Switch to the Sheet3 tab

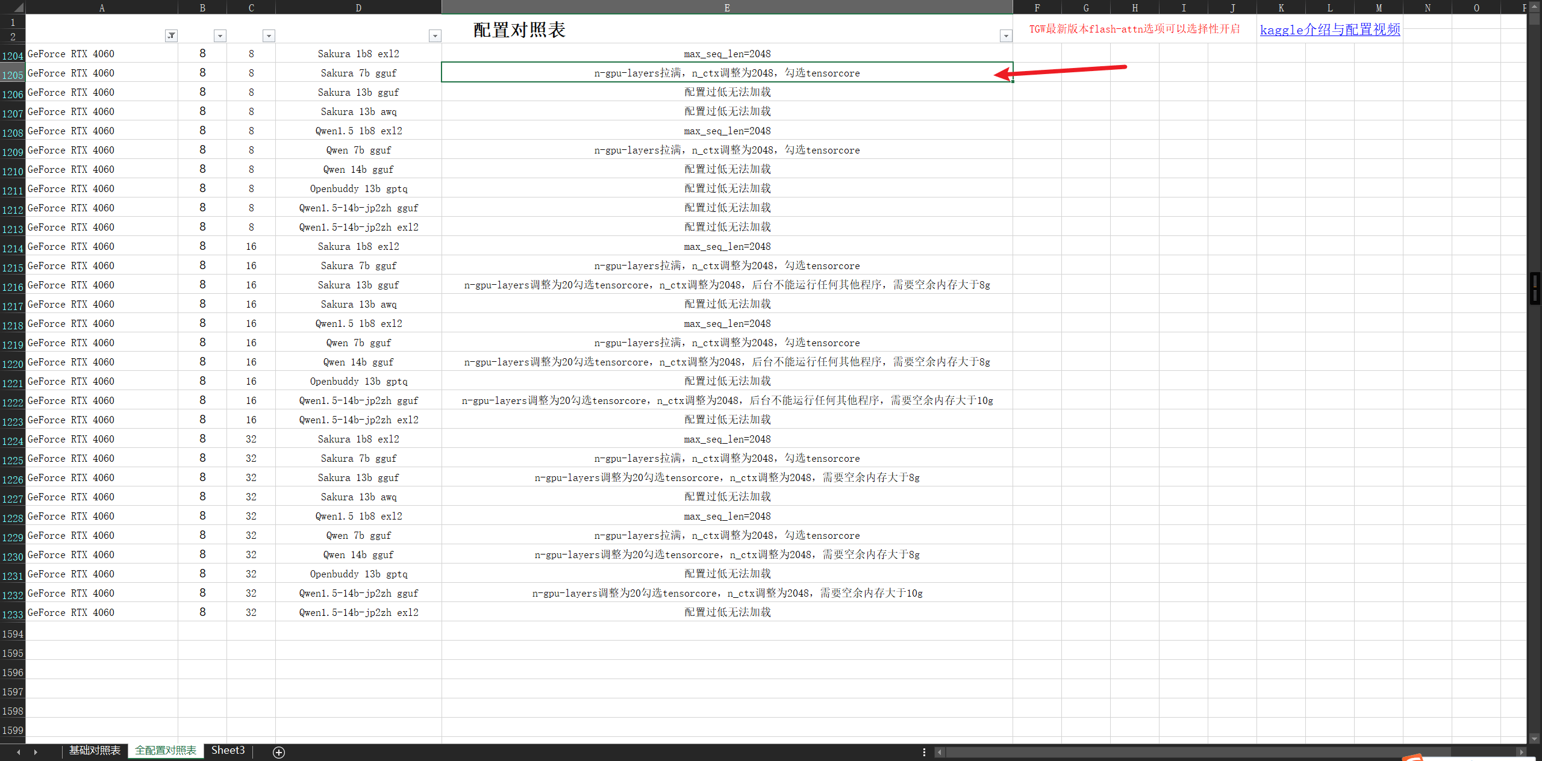228,751
